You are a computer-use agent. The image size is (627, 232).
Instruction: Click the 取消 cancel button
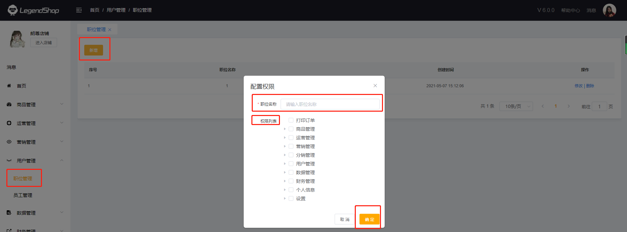(x=345, y=219)
